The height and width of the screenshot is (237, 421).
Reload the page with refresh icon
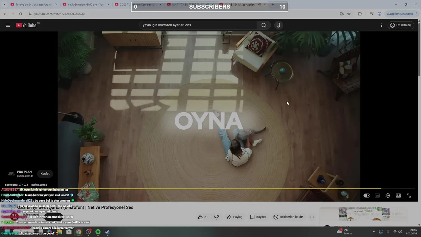[21, 14]
